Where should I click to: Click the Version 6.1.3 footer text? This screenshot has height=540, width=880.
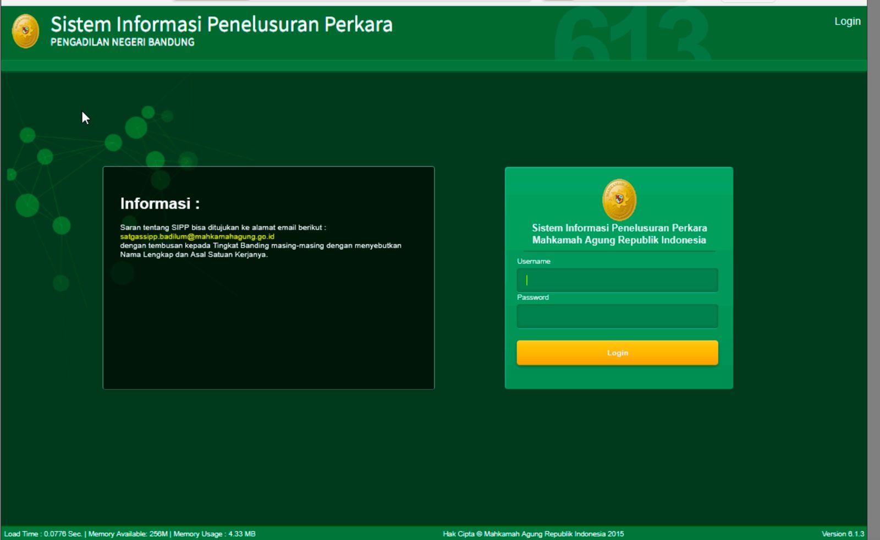(x=843, y=534)
